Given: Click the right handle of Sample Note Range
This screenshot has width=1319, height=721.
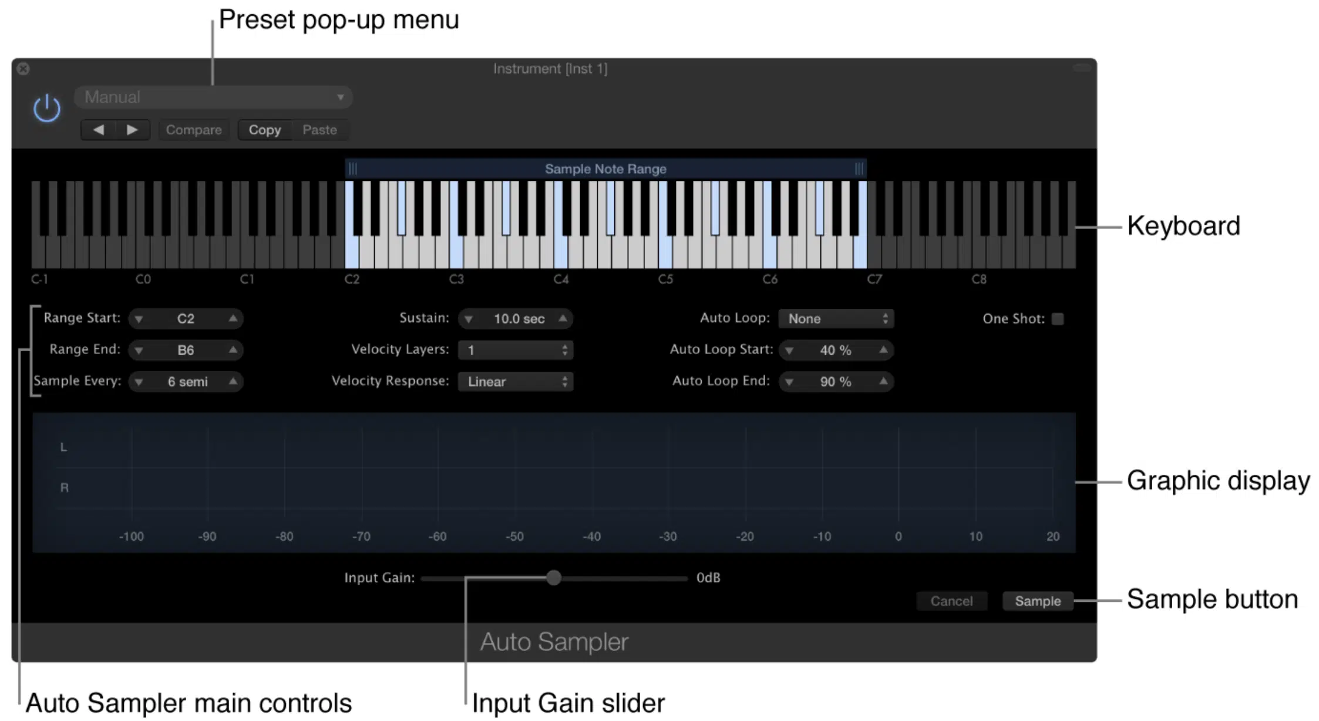Looking at the screenshot, I should (x=859, y=169).
